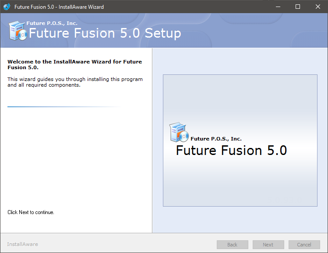Click the wizard description paragraph text

(x=75, y=82)
